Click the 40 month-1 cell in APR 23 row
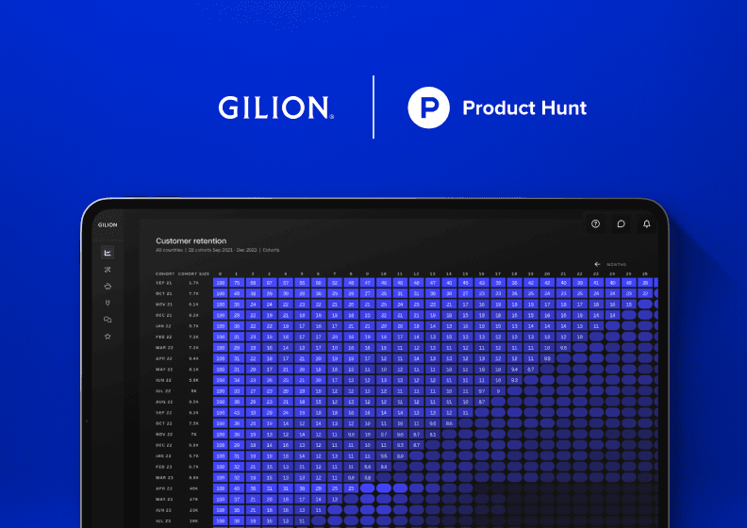 237,488
